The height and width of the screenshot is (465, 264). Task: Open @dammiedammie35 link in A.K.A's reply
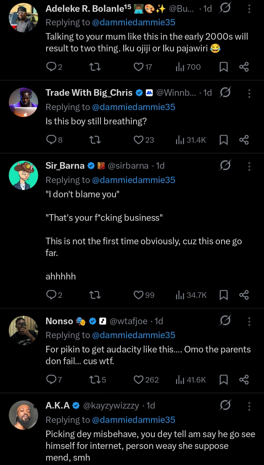tap(133, 420)
